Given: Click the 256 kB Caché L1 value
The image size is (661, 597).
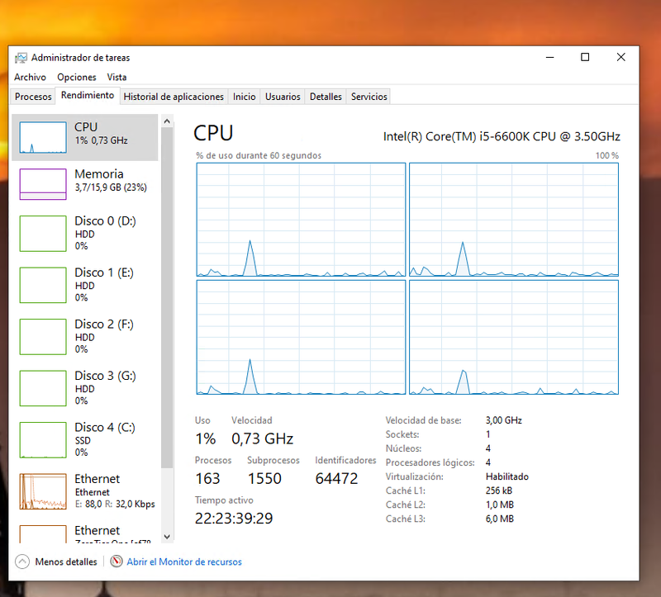Looking at the screenshot, I should [x=499, y=490].
